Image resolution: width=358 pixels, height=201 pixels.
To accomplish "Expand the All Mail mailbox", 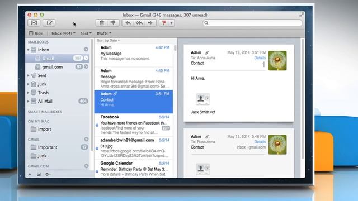I will tap(28, 101).
